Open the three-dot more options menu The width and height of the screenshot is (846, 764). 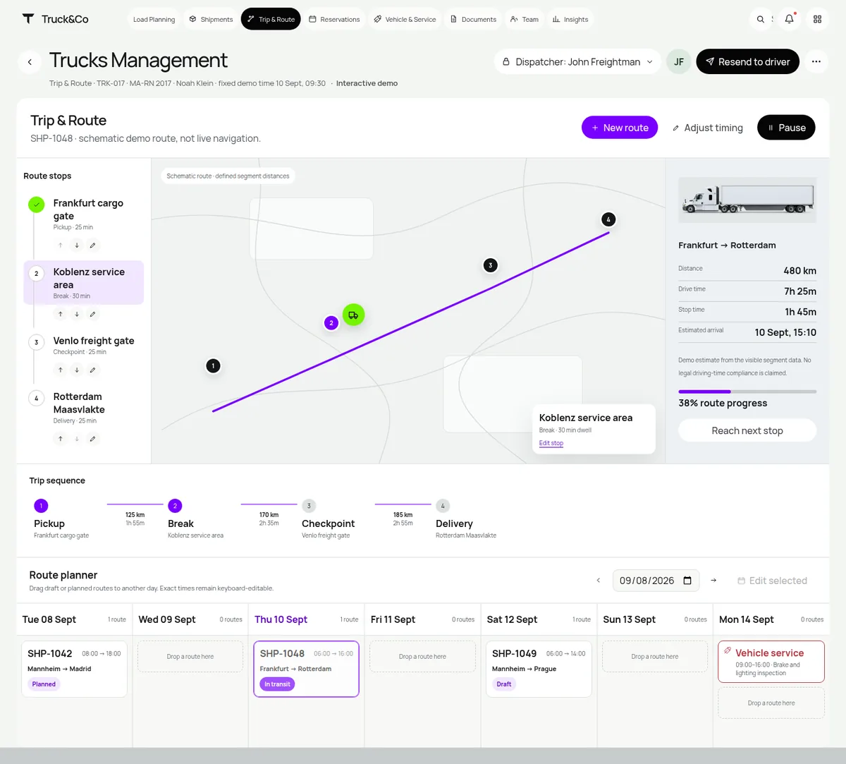pyautogui.click(x=816, y=61)
